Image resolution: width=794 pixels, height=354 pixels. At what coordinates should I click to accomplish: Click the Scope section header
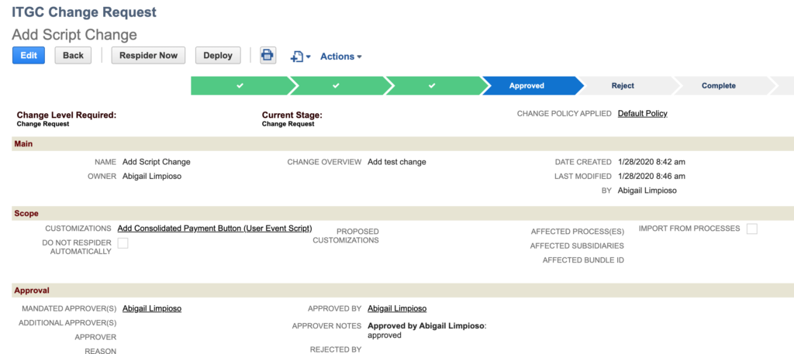(x=27, y=213)
